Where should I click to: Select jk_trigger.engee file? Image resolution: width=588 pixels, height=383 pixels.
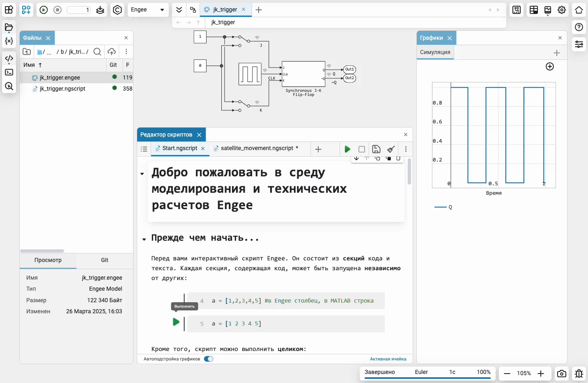76,78
